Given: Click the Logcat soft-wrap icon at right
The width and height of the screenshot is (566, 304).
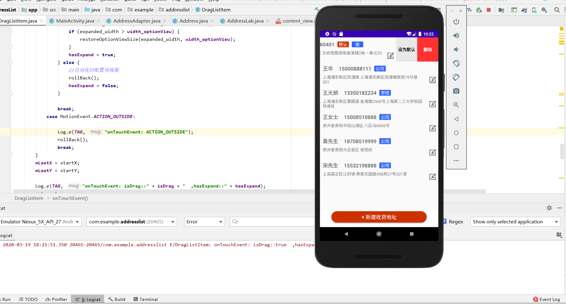Looking at the screenshot, I should pyautogui.click(x=559, y=235).
